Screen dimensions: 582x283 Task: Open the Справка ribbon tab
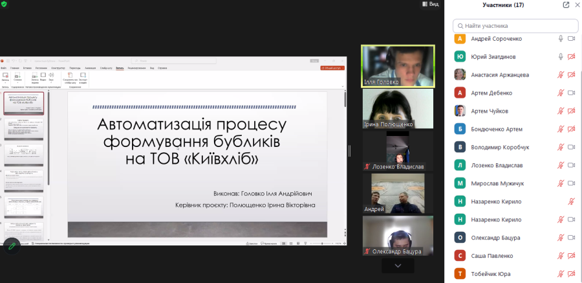point(162,68)
